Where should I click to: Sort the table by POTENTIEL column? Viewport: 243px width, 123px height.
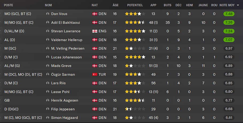click(135, 5)
